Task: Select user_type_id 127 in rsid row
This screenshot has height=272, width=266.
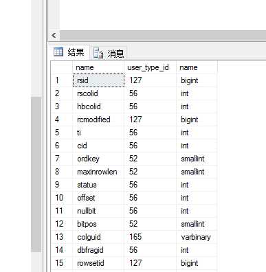Action: [x=150, y=80]
